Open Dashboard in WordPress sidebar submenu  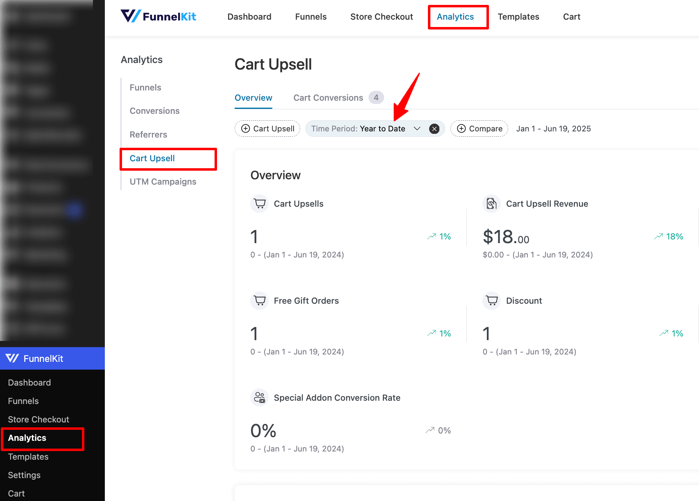[x=29, y=383]
